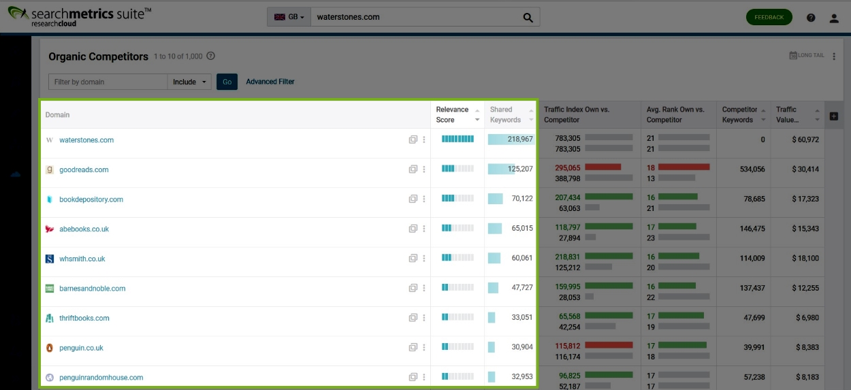Sort by Competitor Keywords column header
This screenshot has width=851, height=390.
click(x=739, y=114)
